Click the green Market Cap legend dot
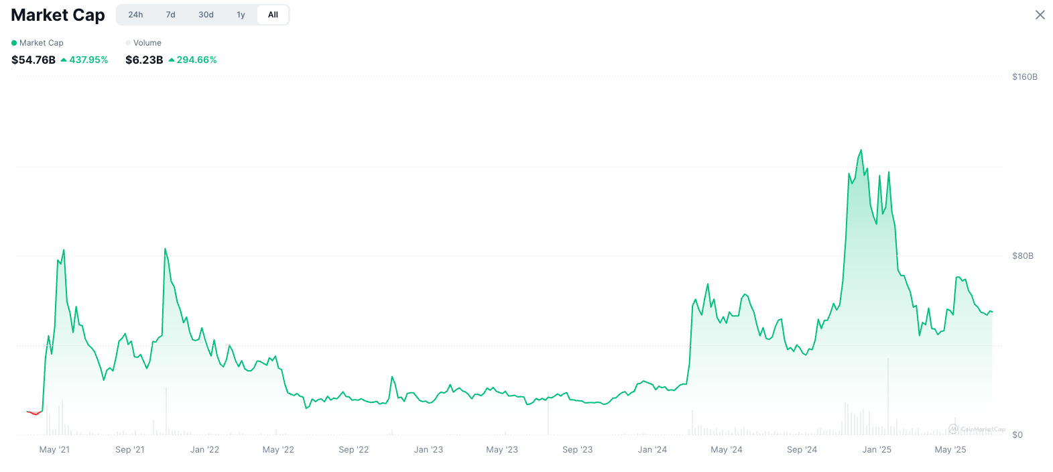 click(13, 42)
